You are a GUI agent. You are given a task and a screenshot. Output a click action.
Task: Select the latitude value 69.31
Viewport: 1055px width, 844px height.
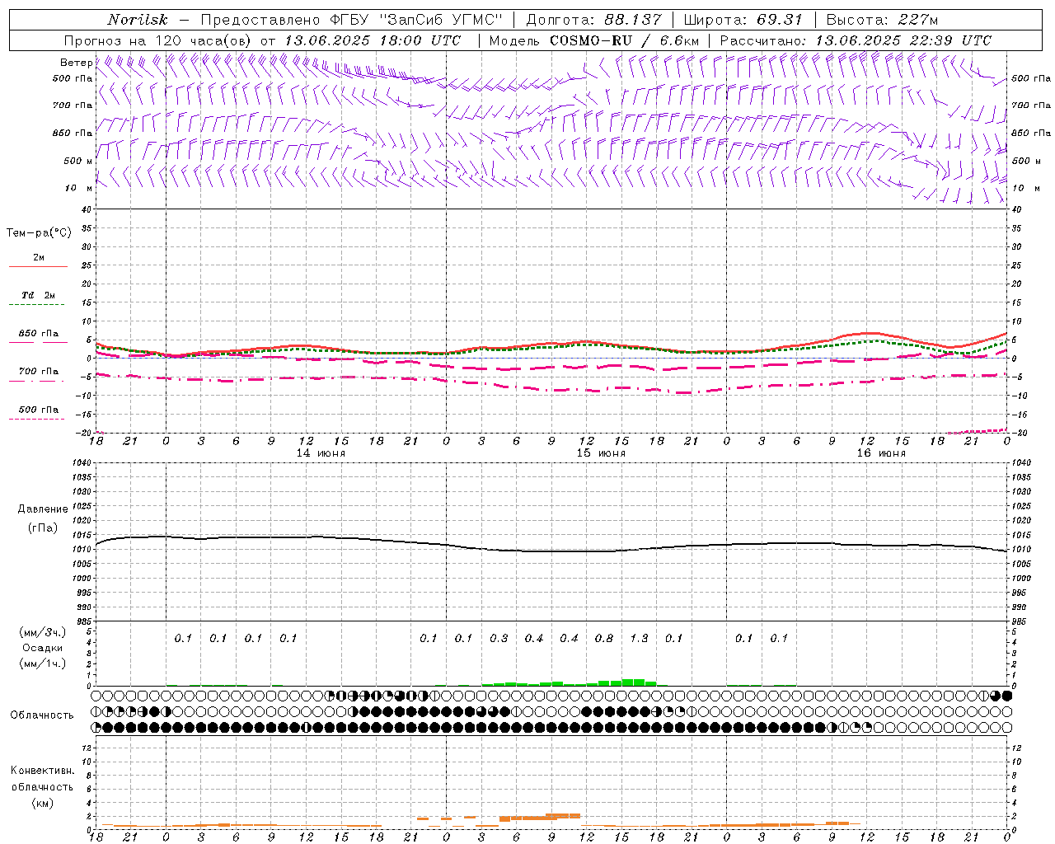(779, 20)
